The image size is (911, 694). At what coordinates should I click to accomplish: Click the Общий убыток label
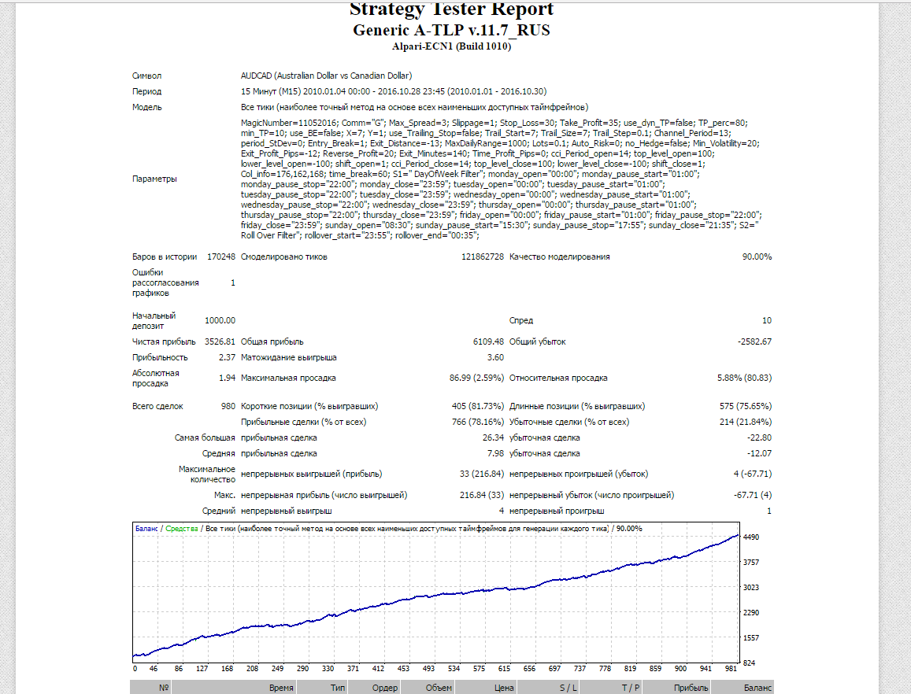tap(538, 341)
